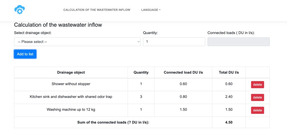
Task: Delete the Washing machine up to 12 kg row
Action: tap(257, 110)
